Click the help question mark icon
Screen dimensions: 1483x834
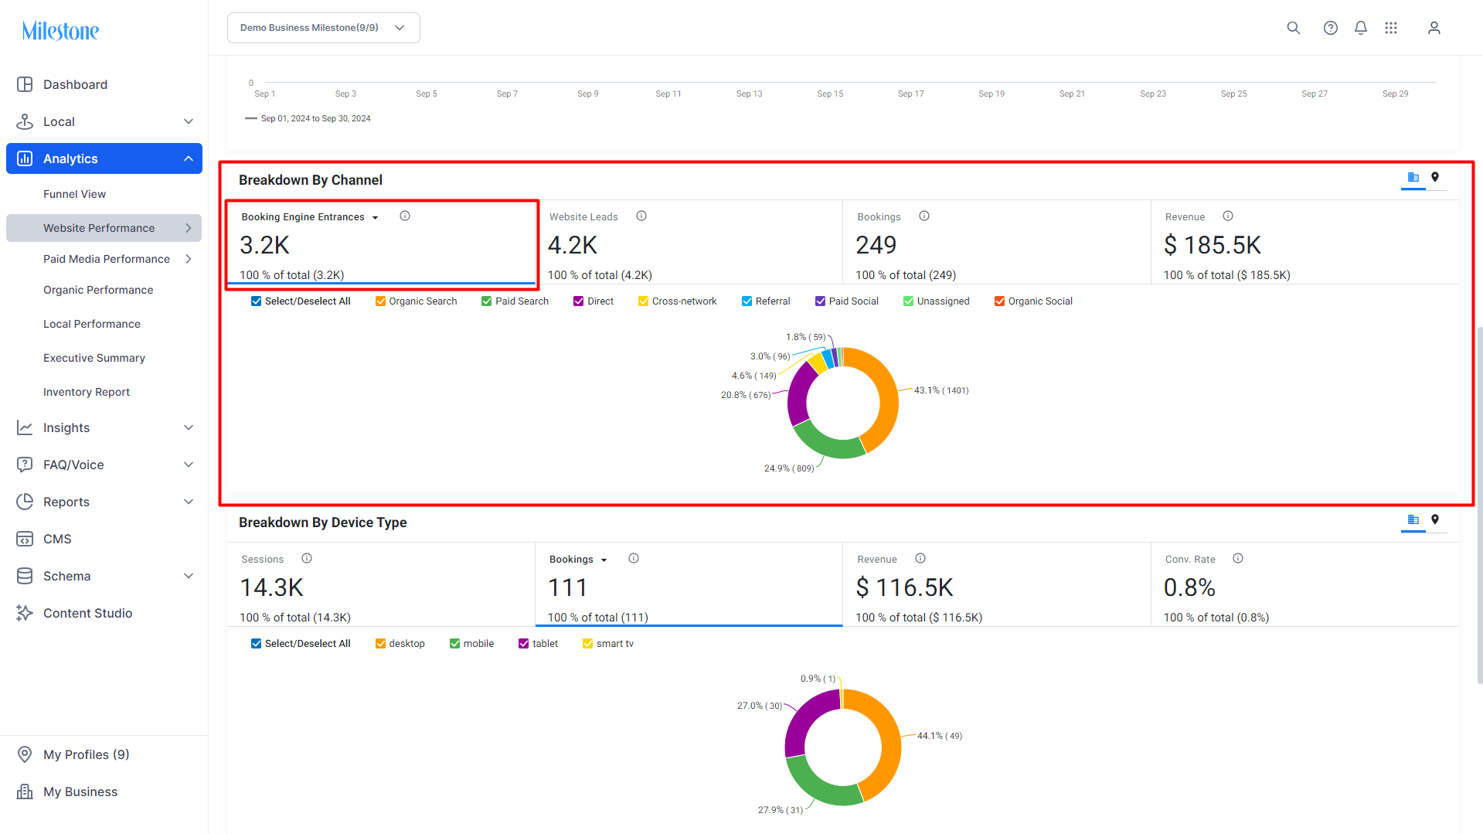[1331, 28]
